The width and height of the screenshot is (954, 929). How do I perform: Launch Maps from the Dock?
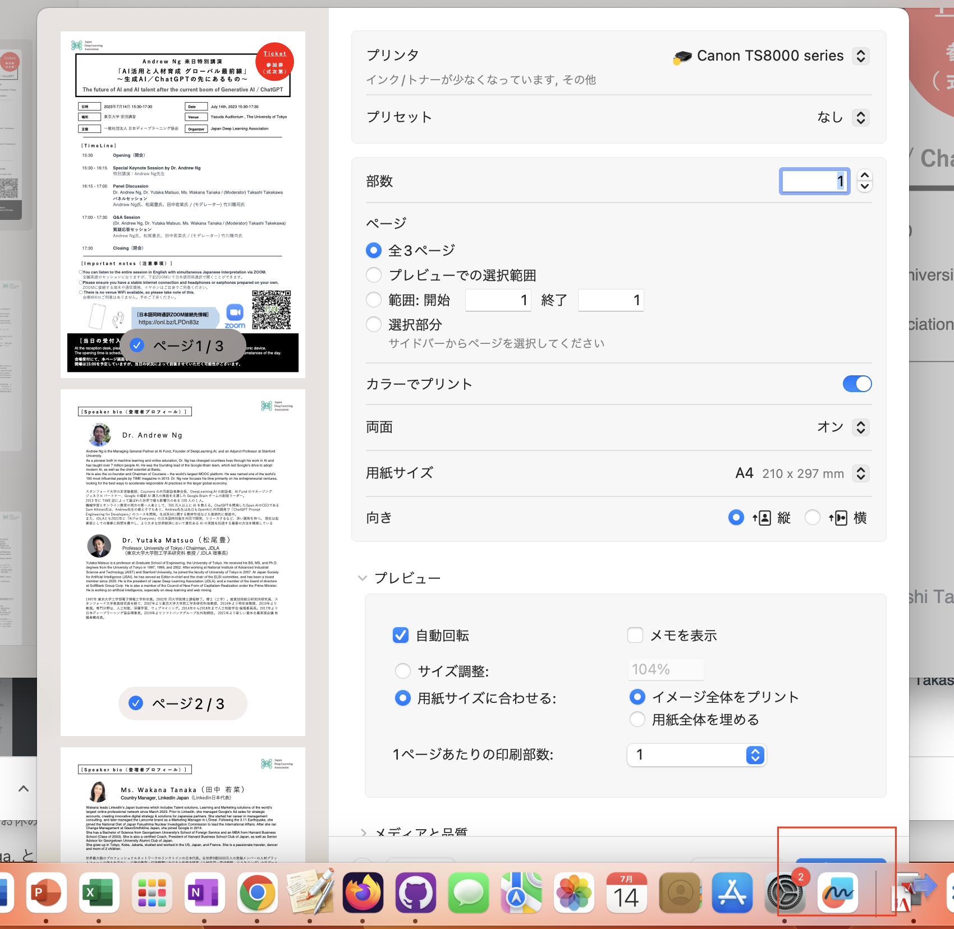pyautogui.click(x=521, y=893)
